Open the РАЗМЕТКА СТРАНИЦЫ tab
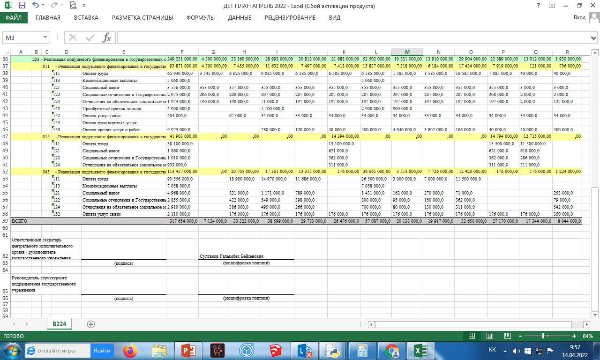This screenshot has height=360, width=600. (142, 18)
